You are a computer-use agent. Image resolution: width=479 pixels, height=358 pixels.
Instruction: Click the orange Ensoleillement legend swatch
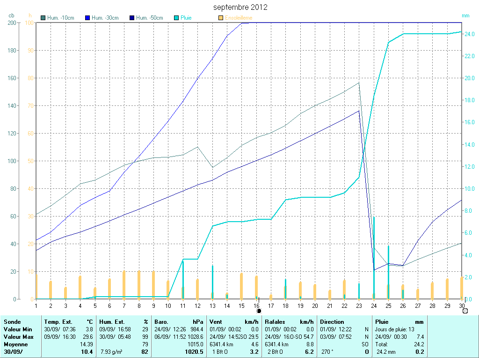pyautogui.click(x=221, y=18)
